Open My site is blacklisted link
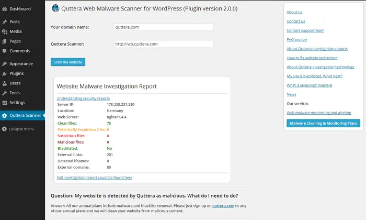This screenshot has width=366, height=220. tap(314, 76)
